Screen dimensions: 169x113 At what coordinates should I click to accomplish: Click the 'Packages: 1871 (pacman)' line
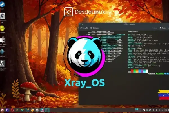coord(144,41)
